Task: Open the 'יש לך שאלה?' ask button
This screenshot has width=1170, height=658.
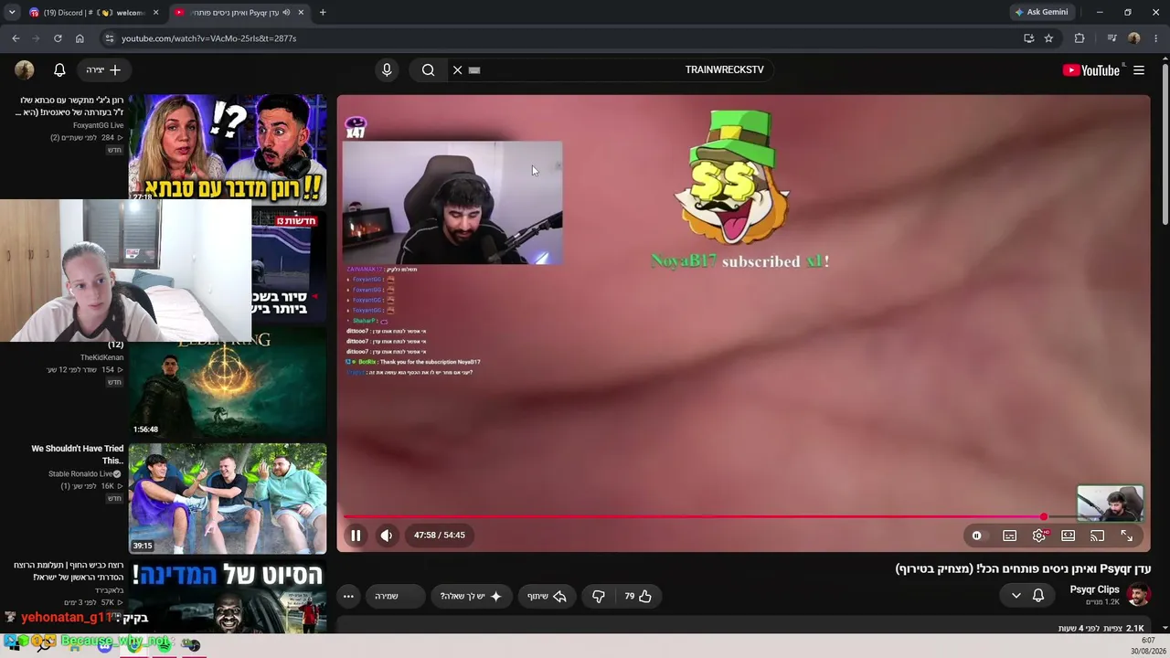Action: pos(472,596)
